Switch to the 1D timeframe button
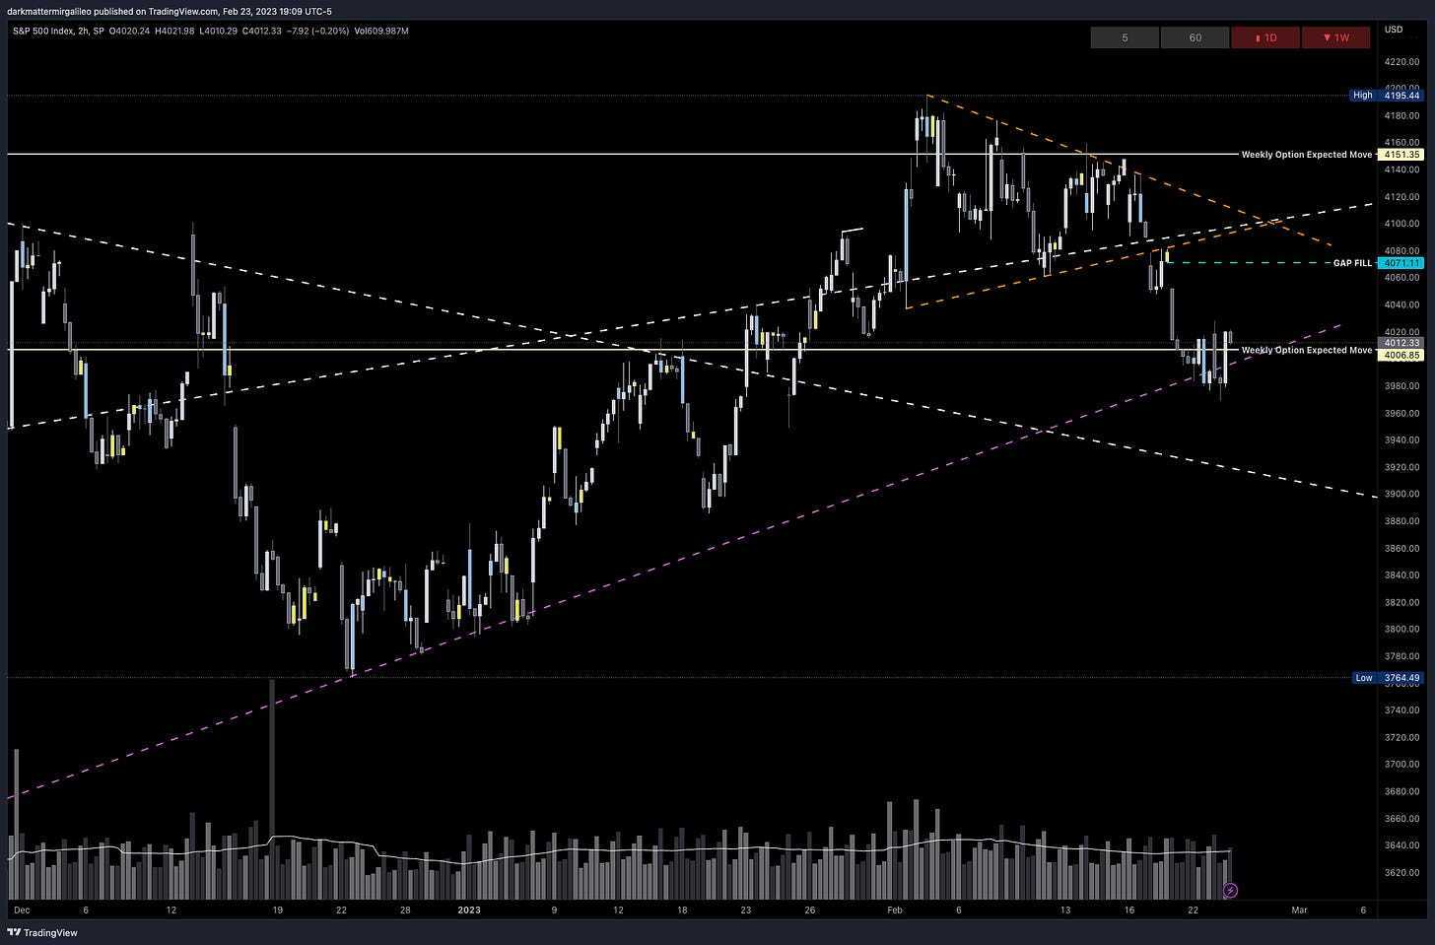The height and width of the screenshot is (945, 1435). [x=1265, y=37]
